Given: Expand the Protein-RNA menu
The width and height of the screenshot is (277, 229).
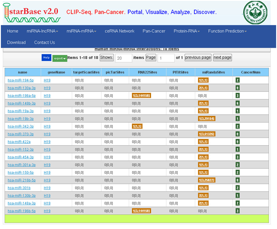Looking at the screenshot, I should click(x=186, y=31).
